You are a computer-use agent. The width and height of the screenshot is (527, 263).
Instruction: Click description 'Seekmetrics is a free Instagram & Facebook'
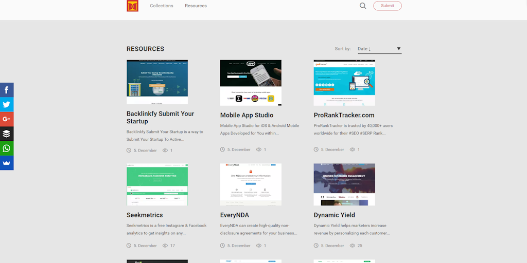coord(166,226)
